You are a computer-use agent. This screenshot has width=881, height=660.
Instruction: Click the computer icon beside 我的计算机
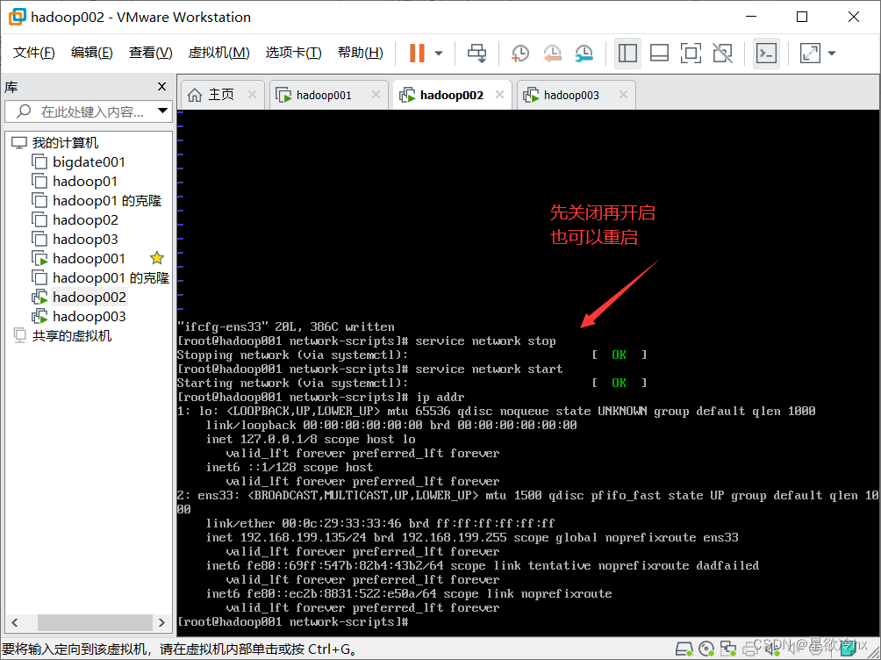coord(19,143)
